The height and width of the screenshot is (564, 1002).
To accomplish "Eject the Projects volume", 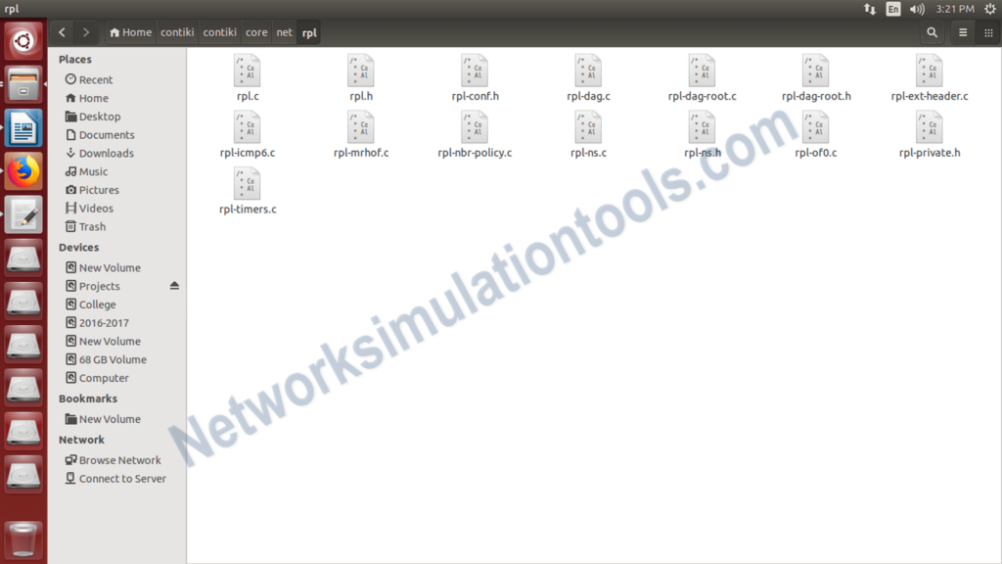I will 176,286.
